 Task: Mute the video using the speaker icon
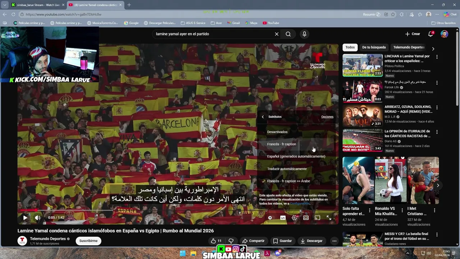point(37,218)
